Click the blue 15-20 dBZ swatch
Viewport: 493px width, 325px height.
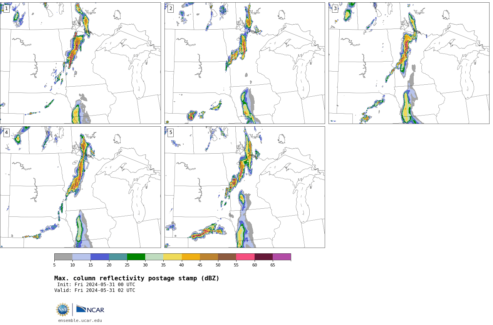[100, 257]
